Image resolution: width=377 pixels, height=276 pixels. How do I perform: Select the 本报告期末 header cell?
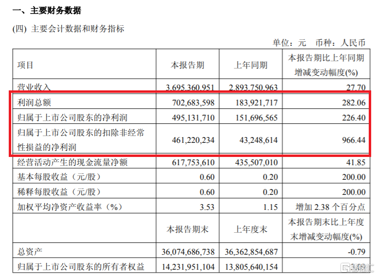point(188,228)
